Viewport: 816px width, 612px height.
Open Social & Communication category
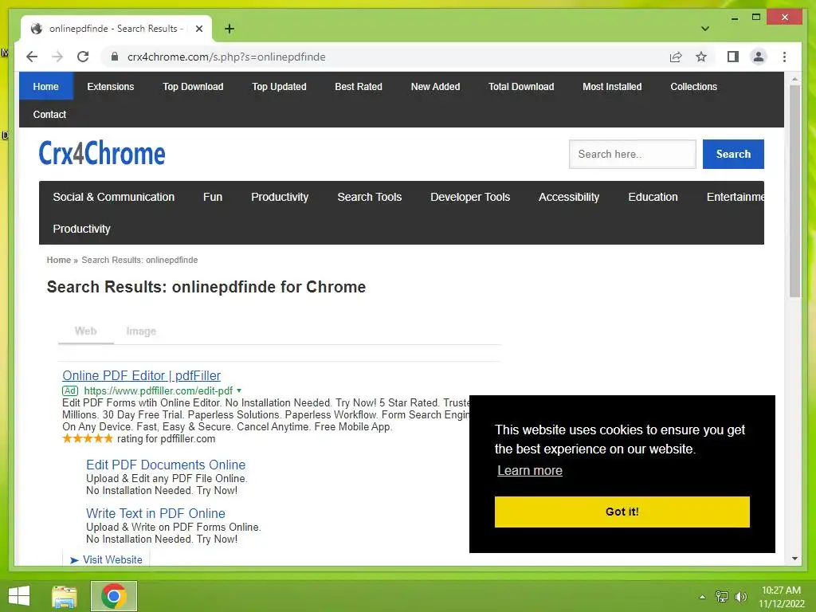click(113, 197)
